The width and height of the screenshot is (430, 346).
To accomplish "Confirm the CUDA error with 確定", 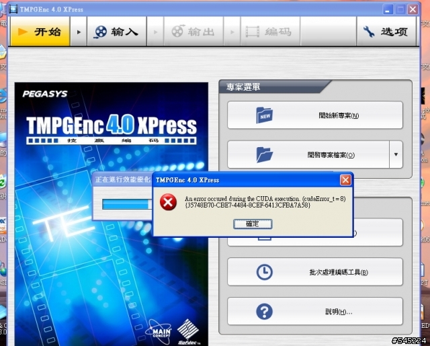I will [x=253, y=224].
